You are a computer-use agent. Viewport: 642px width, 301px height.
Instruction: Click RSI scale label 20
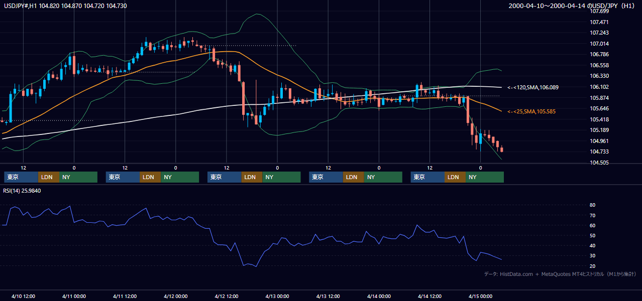coord(593,266)
